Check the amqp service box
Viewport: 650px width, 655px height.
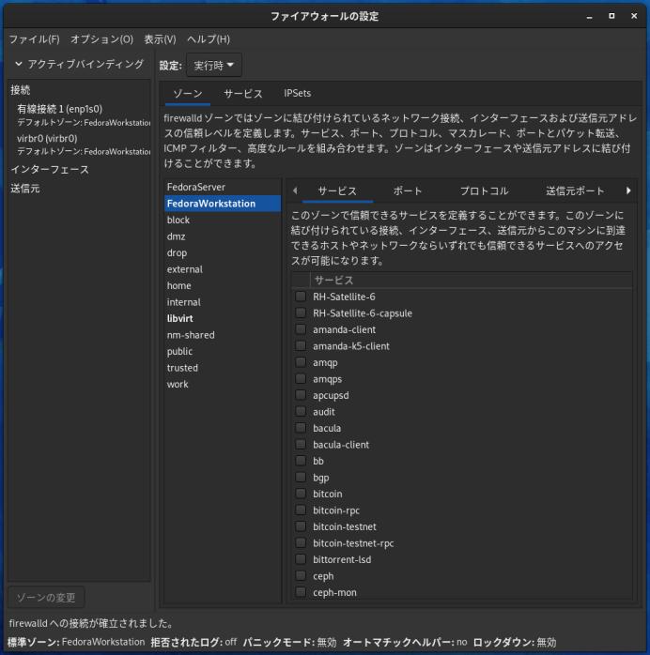pos(301,362)
